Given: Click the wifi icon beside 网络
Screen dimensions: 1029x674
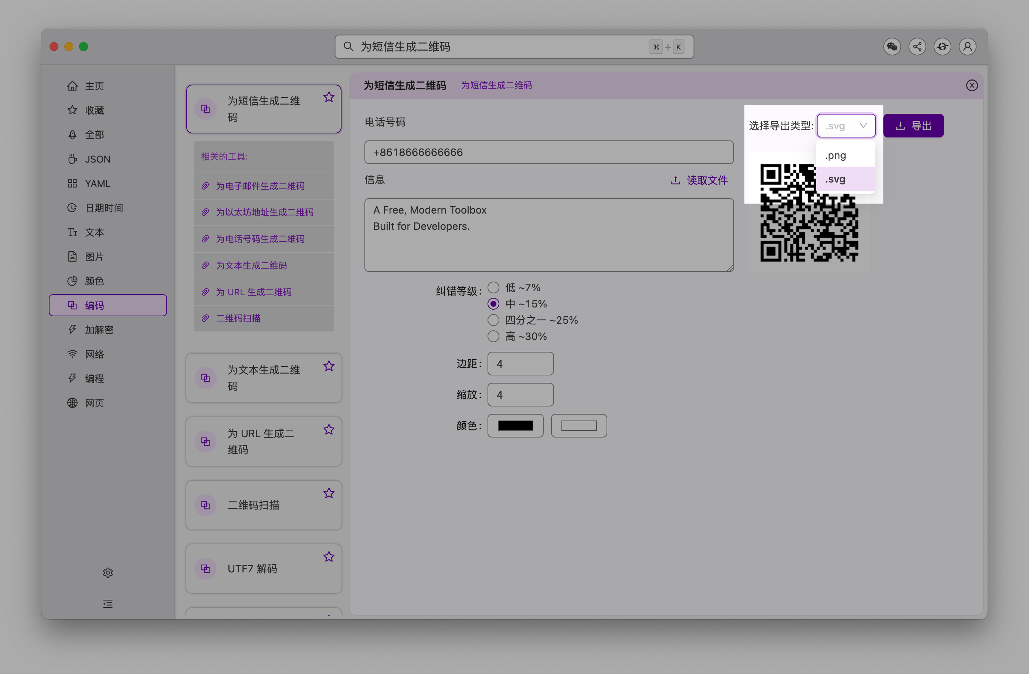Looking at the screenshot, I should click(x=72, y=354).
